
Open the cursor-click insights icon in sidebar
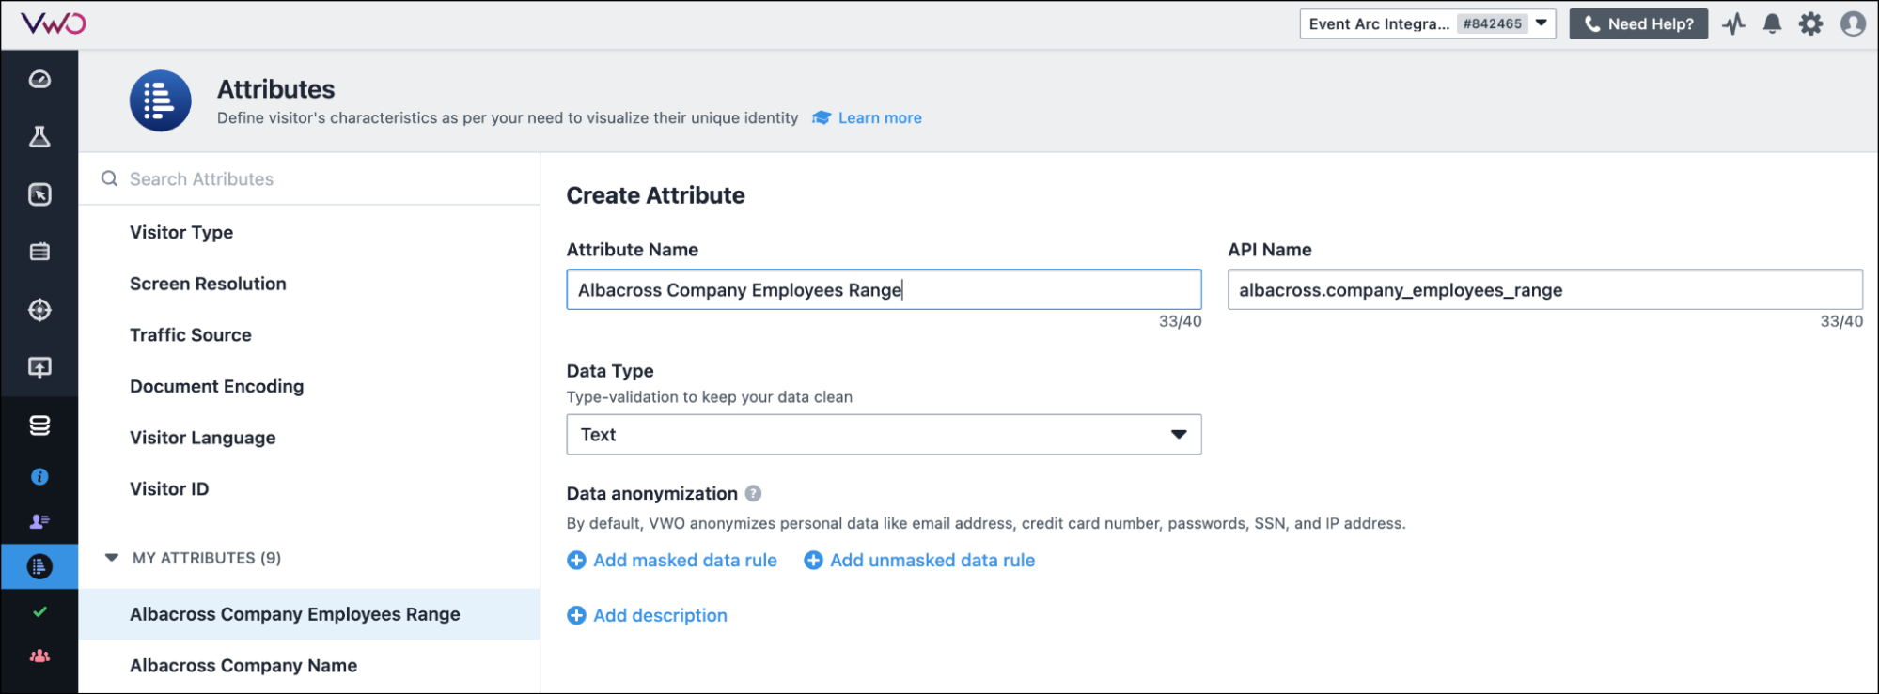pos(39,194)
